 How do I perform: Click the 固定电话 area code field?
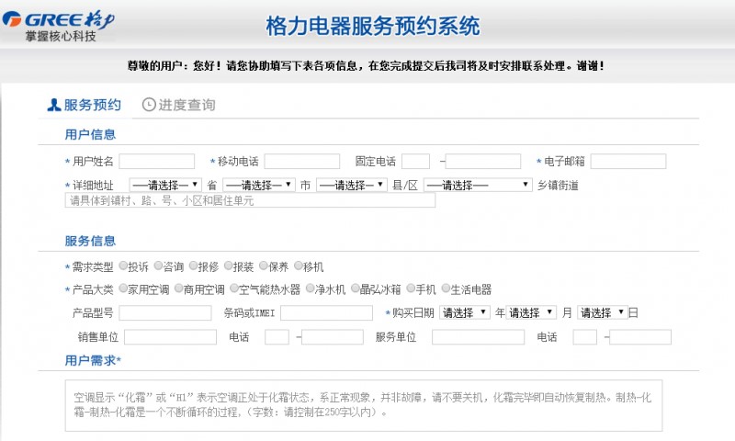[416, 161]
